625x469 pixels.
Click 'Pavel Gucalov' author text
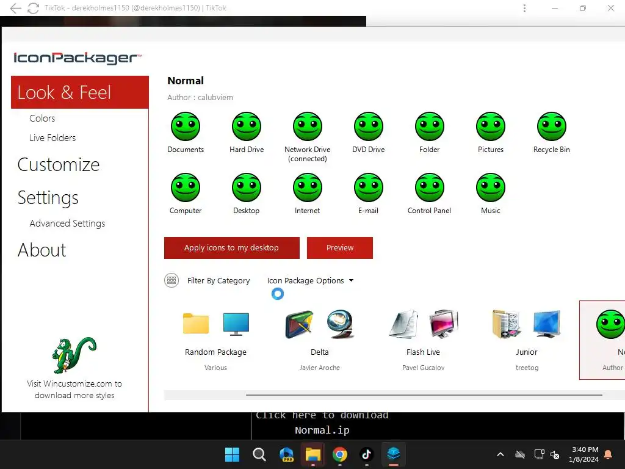tap(424, 368)
